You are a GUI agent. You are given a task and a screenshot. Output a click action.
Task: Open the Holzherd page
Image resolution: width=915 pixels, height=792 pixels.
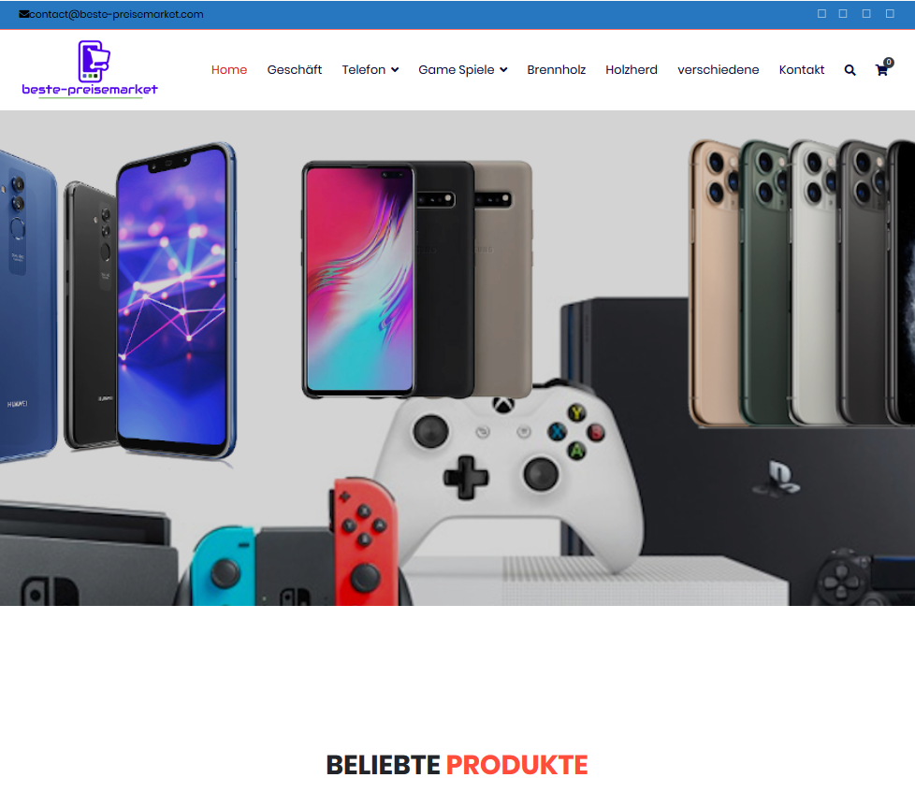click(x=632, y=69)
